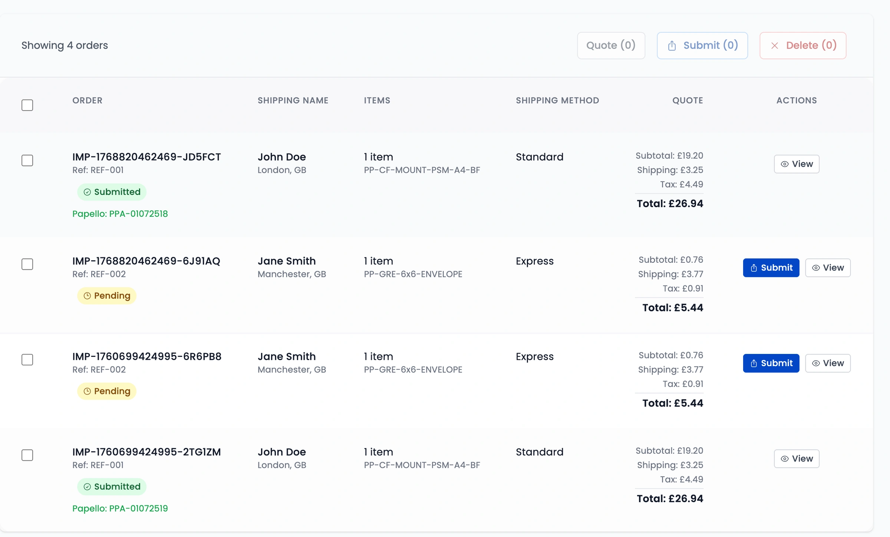Select the checkbox for order IMP-1760699424995-2TG1ZM
This screenshot has width=890, height=537.
coord(27,455)
